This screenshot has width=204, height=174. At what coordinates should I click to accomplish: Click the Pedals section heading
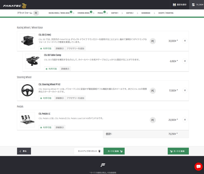click(20, 107)
